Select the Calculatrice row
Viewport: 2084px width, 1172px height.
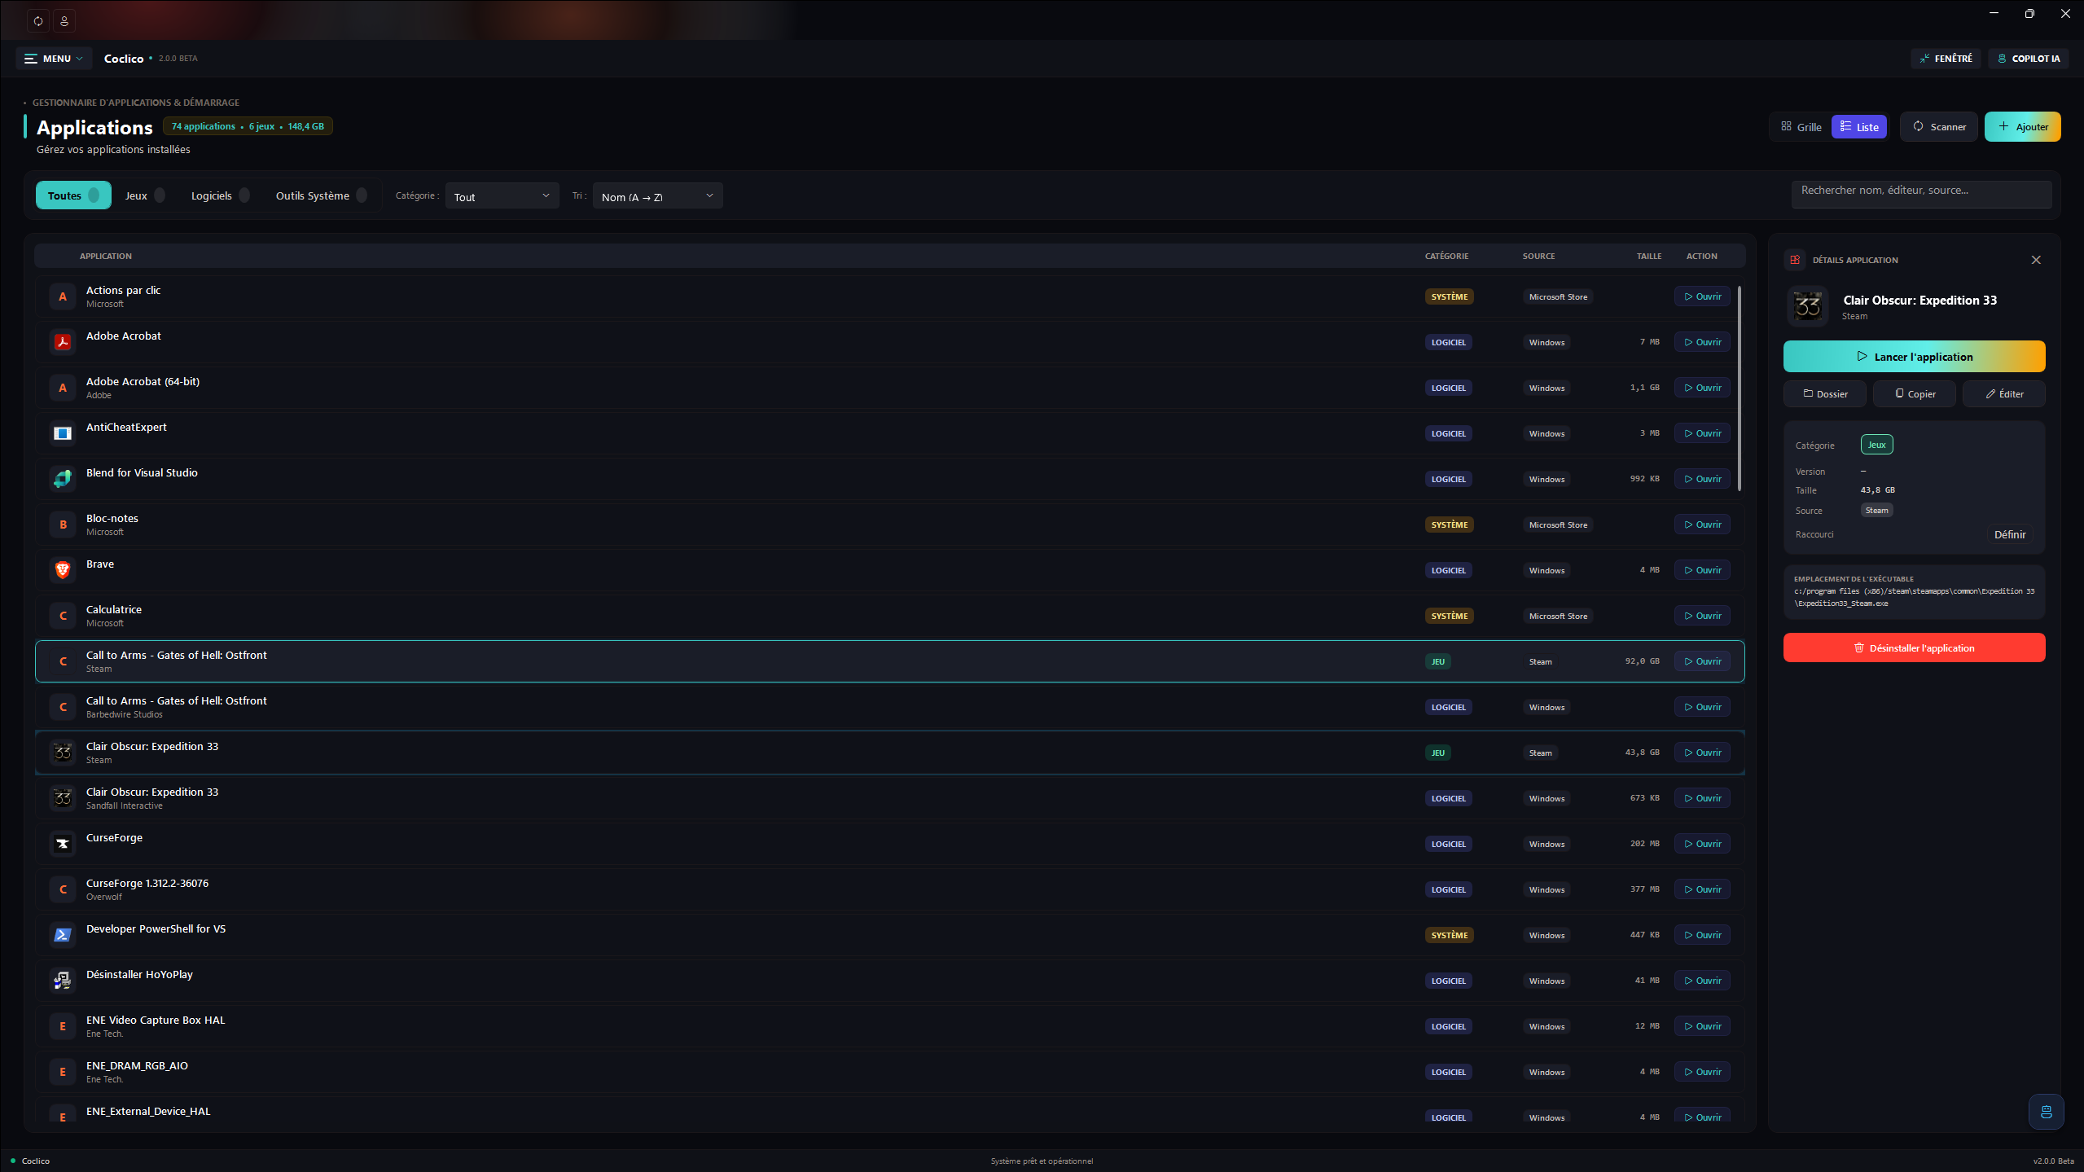(x=890, y=616)
